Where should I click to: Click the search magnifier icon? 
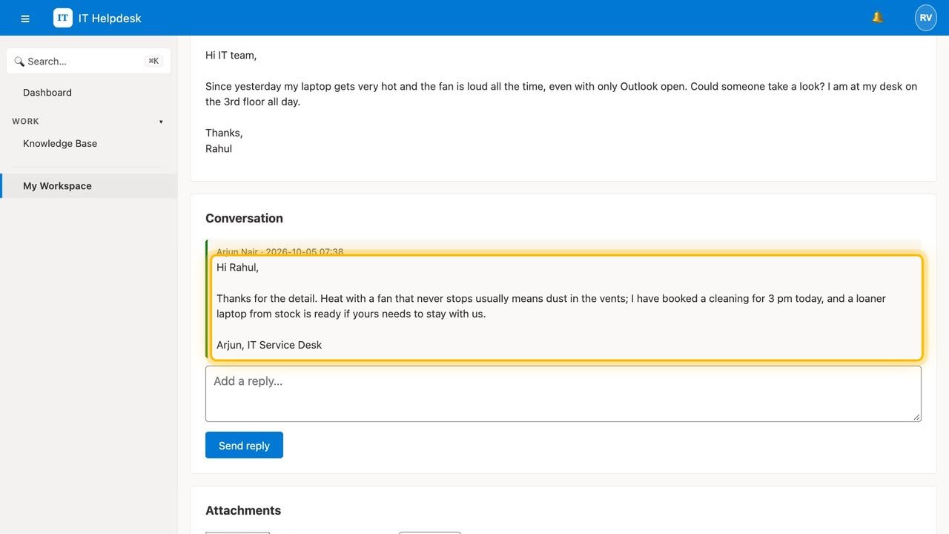point(19,62)
